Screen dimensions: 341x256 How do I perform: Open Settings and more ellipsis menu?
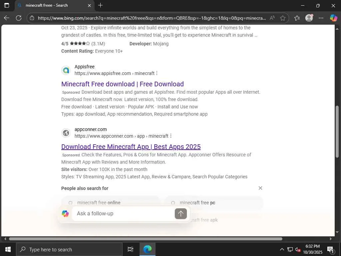(321, 18)
